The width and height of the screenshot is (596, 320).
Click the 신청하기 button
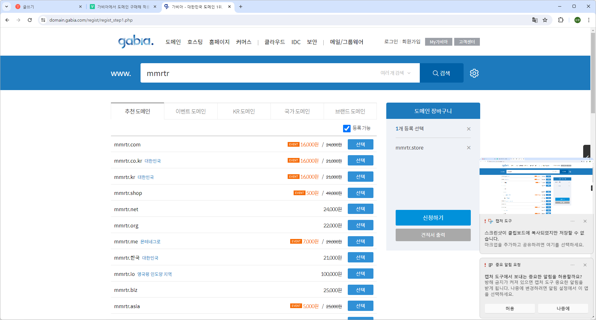pyautogui.click(x=433, y=218)
